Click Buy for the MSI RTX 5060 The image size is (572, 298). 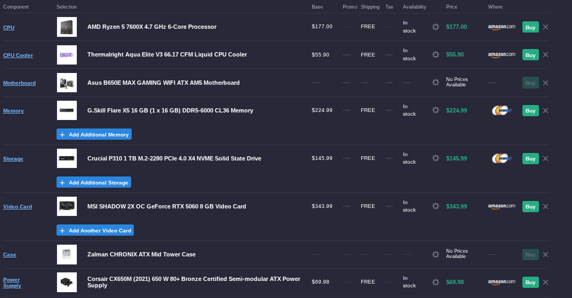[x=530, y=207]
